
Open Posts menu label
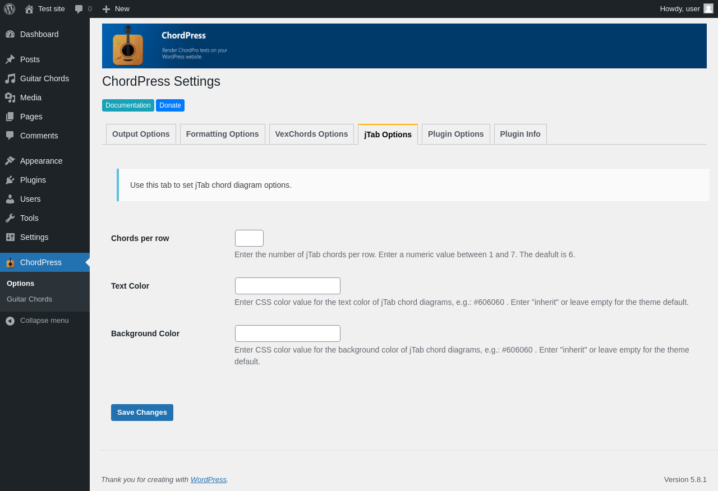coord(30,59)
